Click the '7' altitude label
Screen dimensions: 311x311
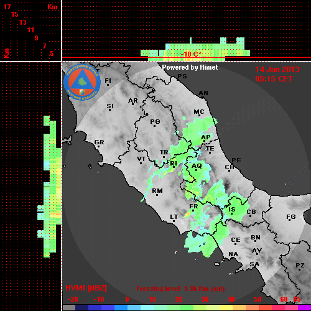tap(44, 46)
